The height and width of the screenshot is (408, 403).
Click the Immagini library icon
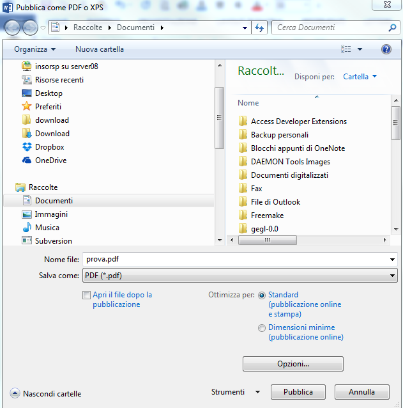click(26, 214)
